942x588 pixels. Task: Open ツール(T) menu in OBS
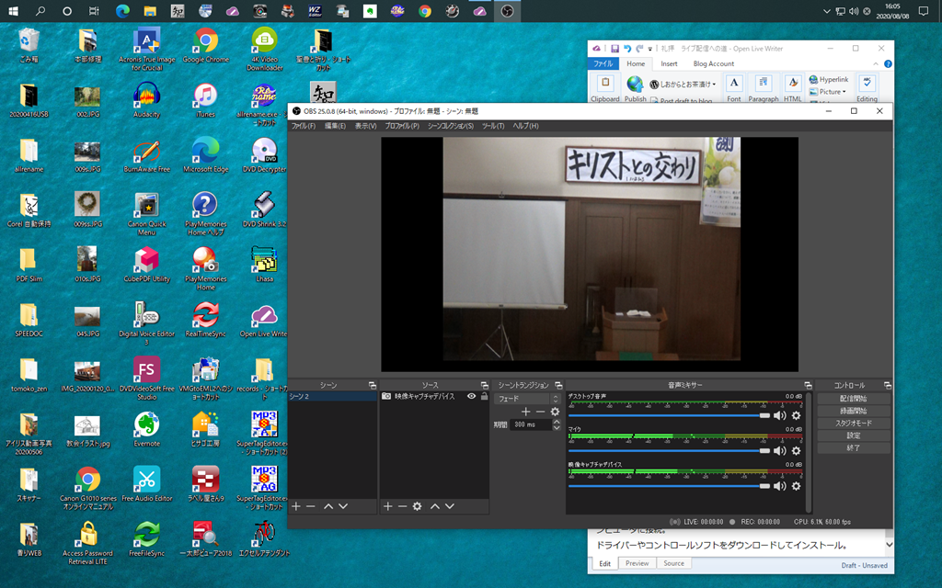pyautogui.click(x=493, y=126)
